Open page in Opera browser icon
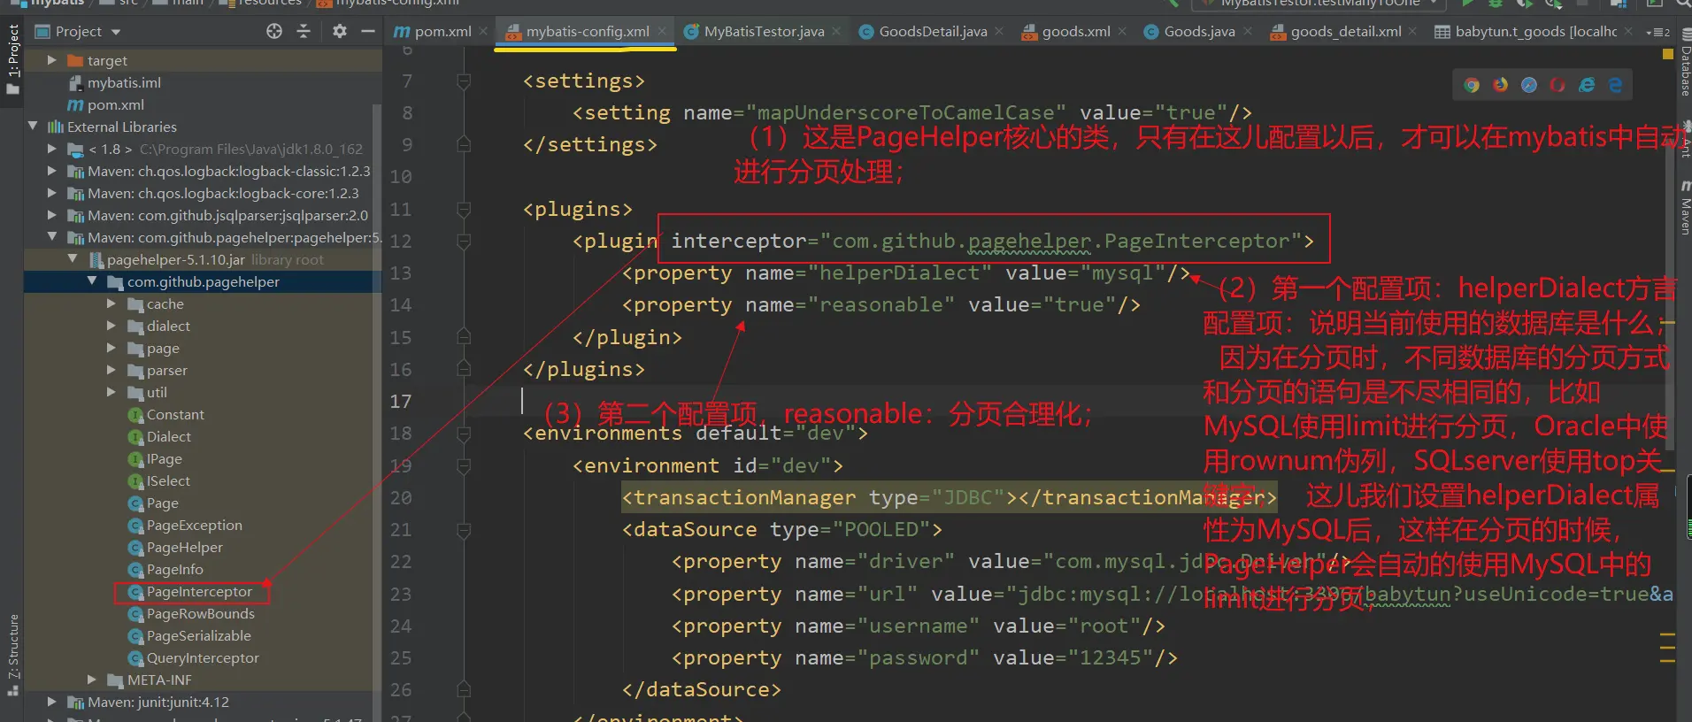Viewport: 1692px width, 722px height. [1557, 85]
